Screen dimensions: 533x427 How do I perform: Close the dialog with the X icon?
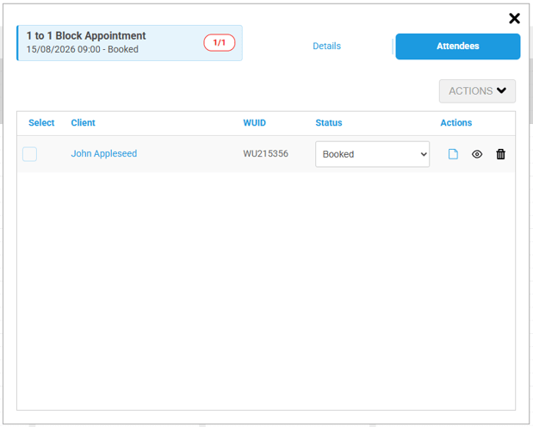click(x=514, y=18)
